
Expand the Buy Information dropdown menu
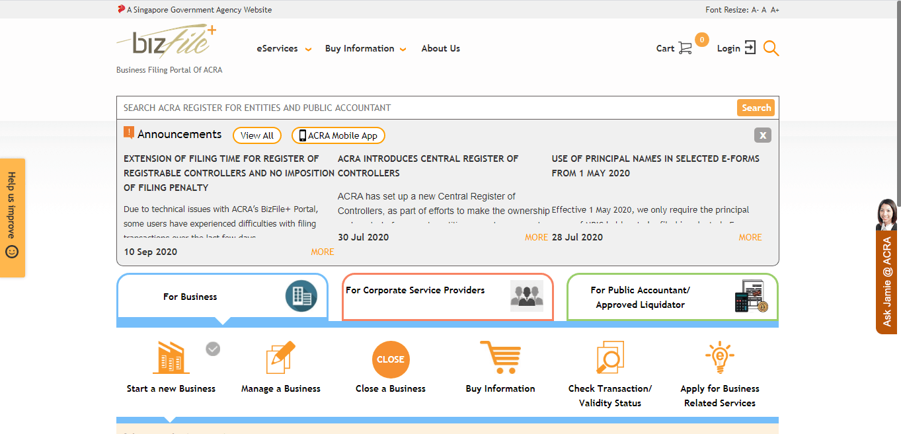pos(366,48)
